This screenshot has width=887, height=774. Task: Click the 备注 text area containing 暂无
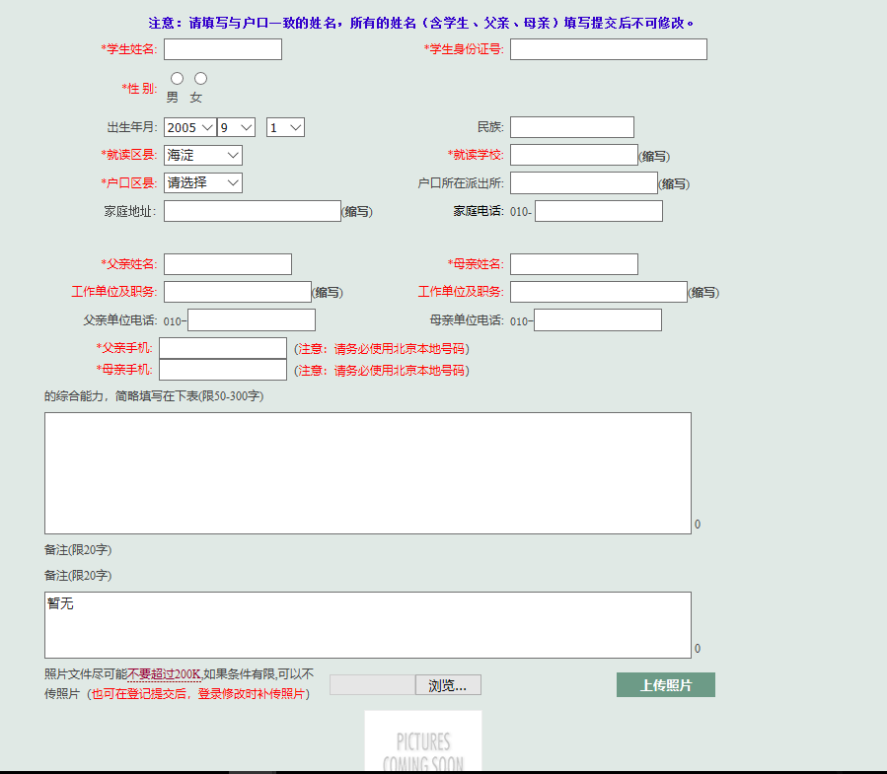coord(368,625)
